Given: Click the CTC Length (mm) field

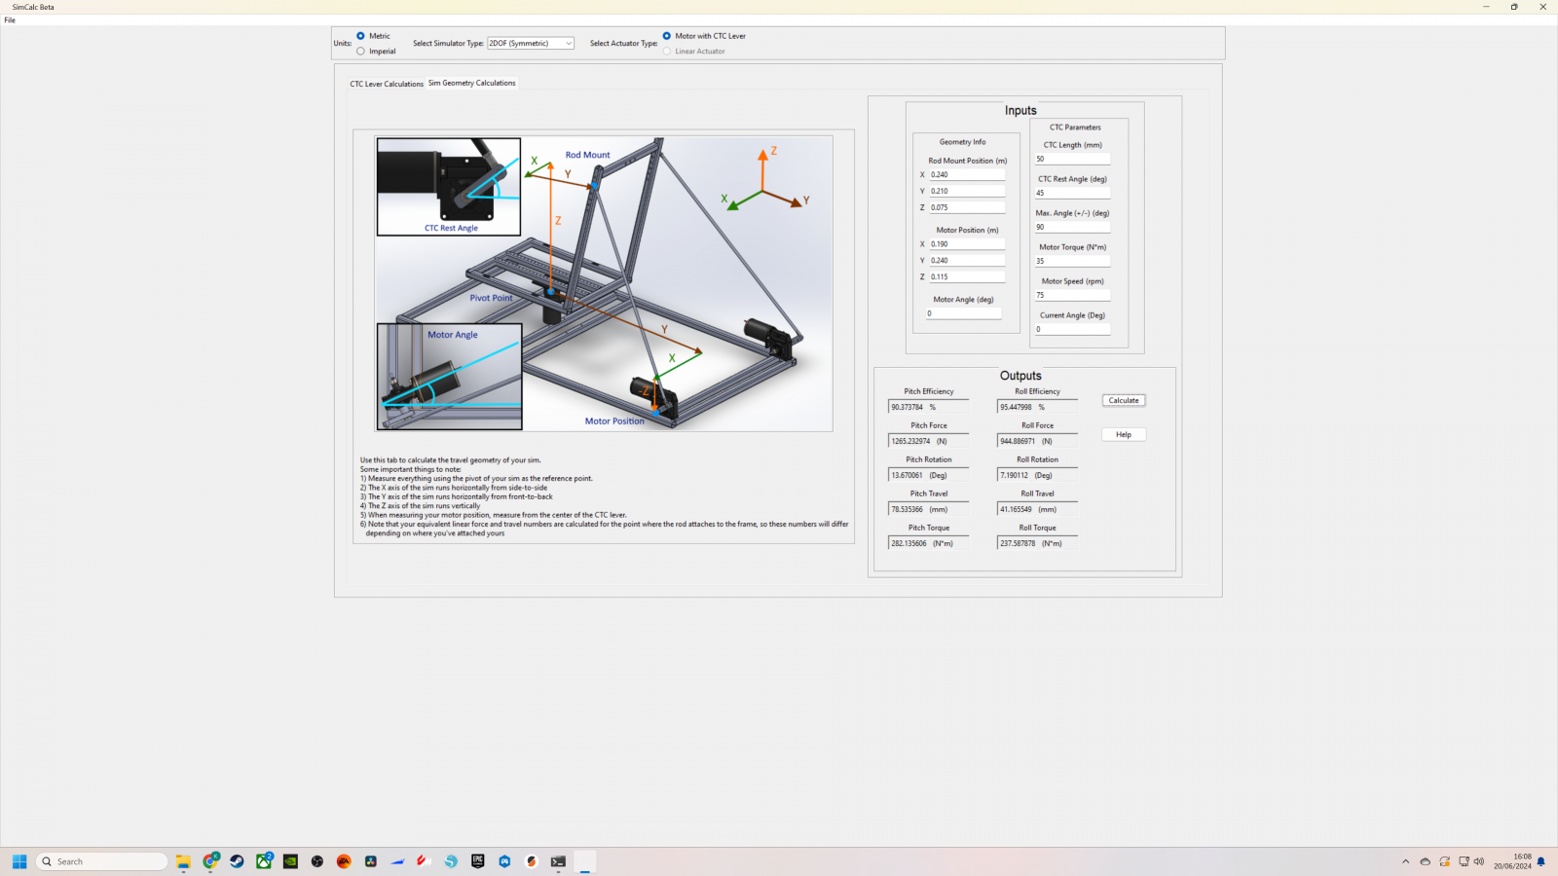Looking at the screenshot, I should 1072,159.
